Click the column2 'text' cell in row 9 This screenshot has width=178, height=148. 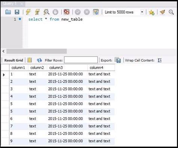click(x=38, y=133)
